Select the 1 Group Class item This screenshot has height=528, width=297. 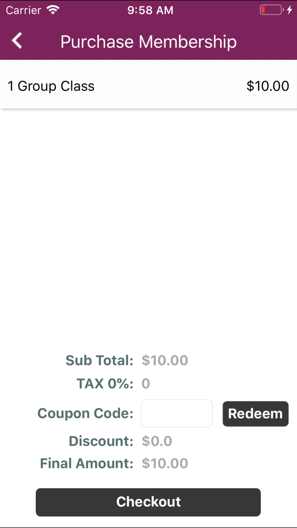(x=148, y=86)
